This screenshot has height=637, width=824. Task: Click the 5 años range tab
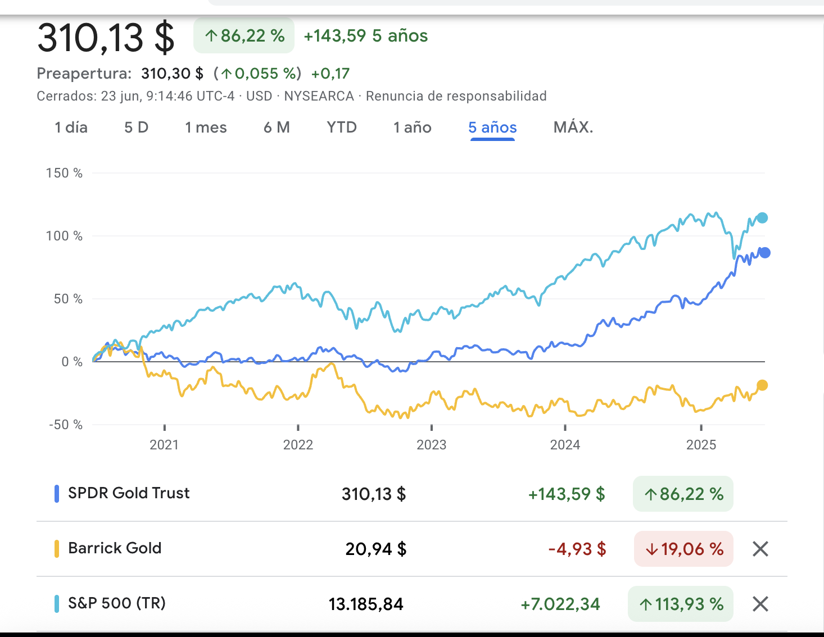coord(492,128)
